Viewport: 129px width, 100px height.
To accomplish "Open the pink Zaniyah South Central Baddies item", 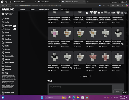I will (54, 34).
